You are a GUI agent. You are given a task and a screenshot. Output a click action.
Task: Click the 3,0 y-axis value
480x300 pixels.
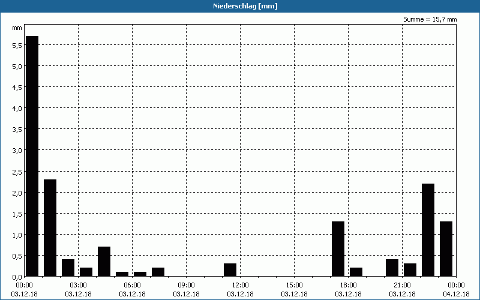pos(17,151)
